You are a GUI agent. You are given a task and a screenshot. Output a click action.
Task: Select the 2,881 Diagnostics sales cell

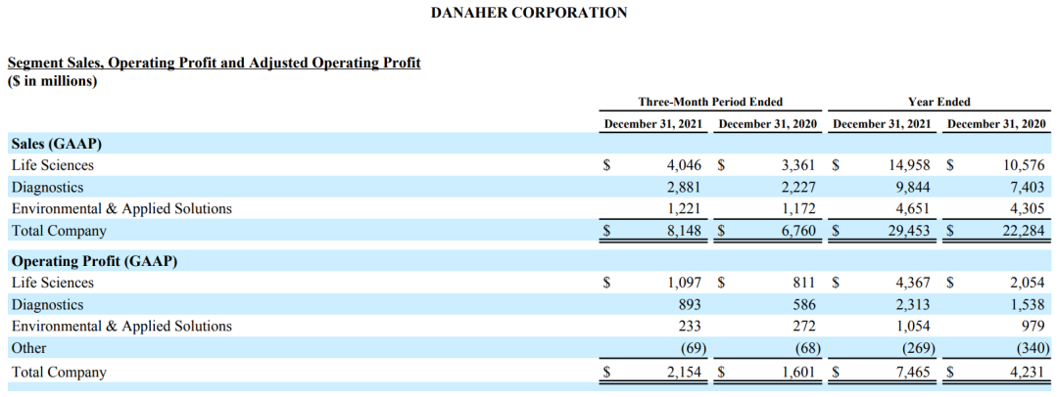pyautogui.click(x=684, y=187)
